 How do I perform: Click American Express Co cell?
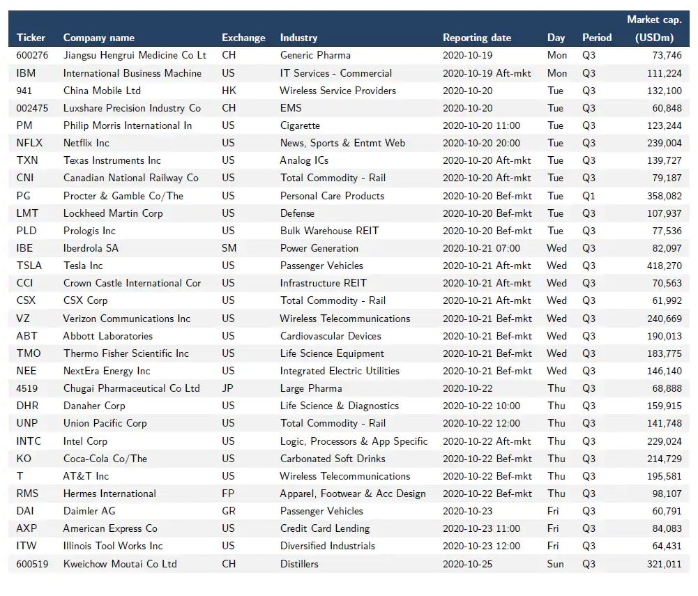(110, 528)
